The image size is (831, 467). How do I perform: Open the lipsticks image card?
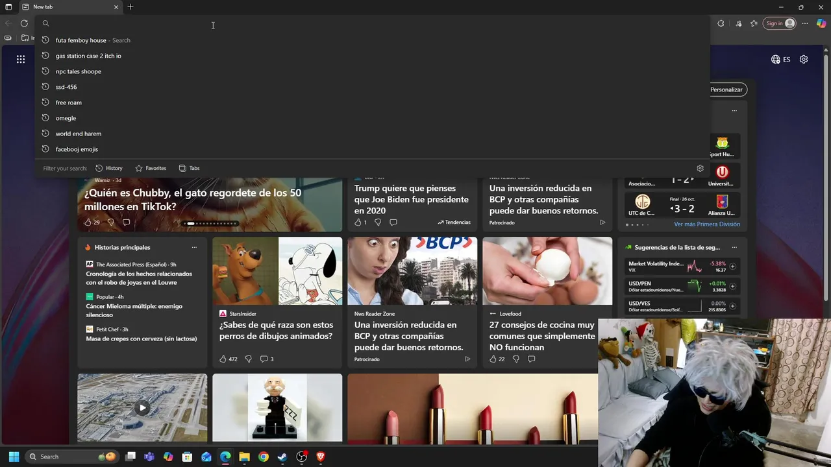473,408
